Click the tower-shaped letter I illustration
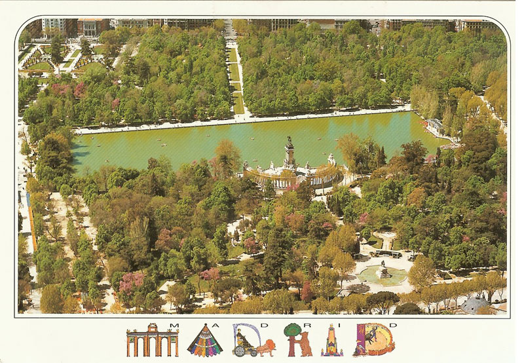The width and height of the screenshot is (524, 363). click(332, 340)
